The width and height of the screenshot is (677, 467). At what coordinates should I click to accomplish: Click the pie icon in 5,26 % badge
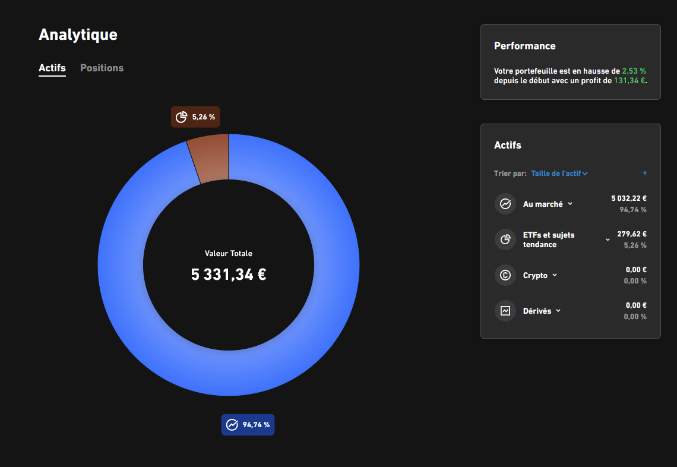point(181,117)
